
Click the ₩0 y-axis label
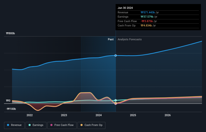tap(8, 101)
